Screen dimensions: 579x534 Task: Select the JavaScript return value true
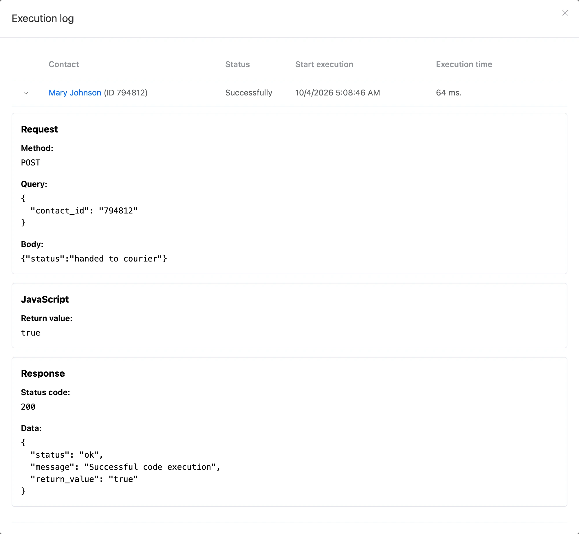coord(31,333)
